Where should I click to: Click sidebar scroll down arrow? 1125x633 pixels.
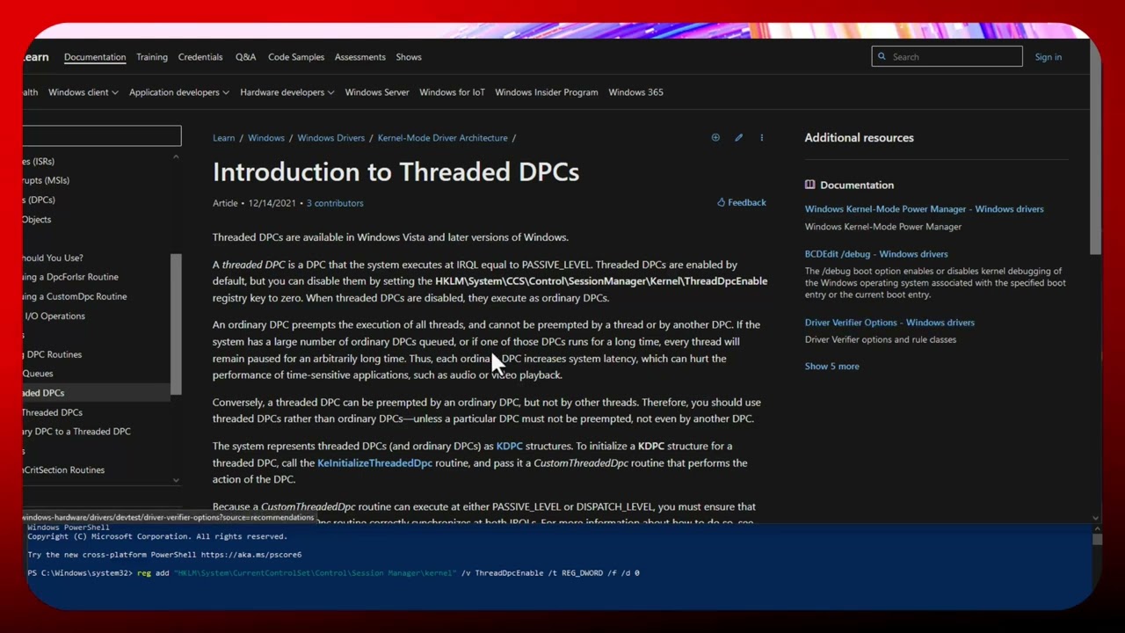(176, 480)
